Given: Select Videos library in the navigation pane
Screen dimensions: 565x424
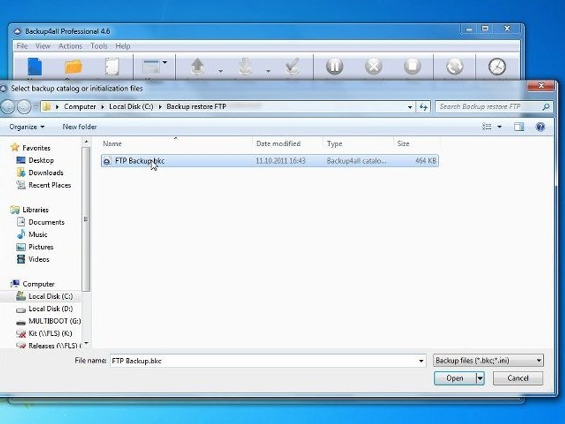Looking at the screenshot, I should pos(39,260).
